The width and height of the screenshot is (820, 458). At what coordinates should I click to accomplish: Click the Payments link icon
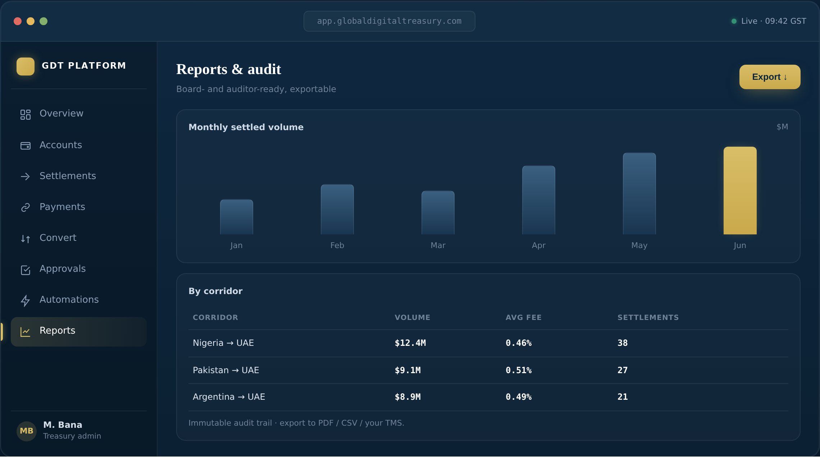tap(25, 207)
